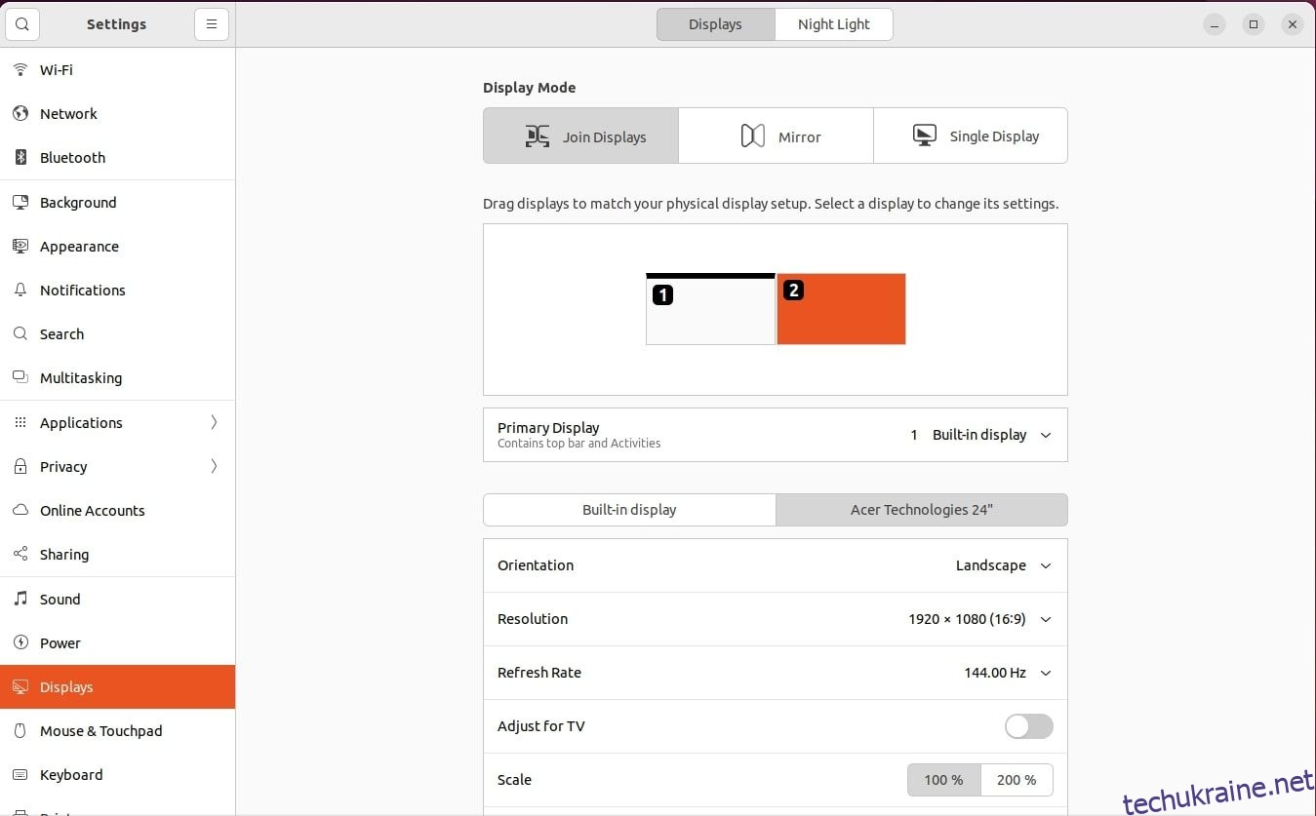
Task: Open the hamburger menu next to Settings title
Action: point(212,24)
